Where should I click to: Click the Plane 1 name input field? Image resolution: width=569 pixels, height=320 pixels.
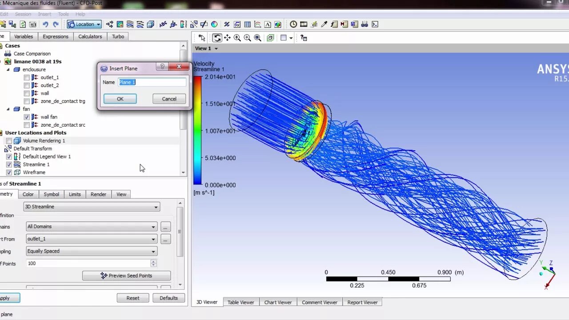(152, 82)
